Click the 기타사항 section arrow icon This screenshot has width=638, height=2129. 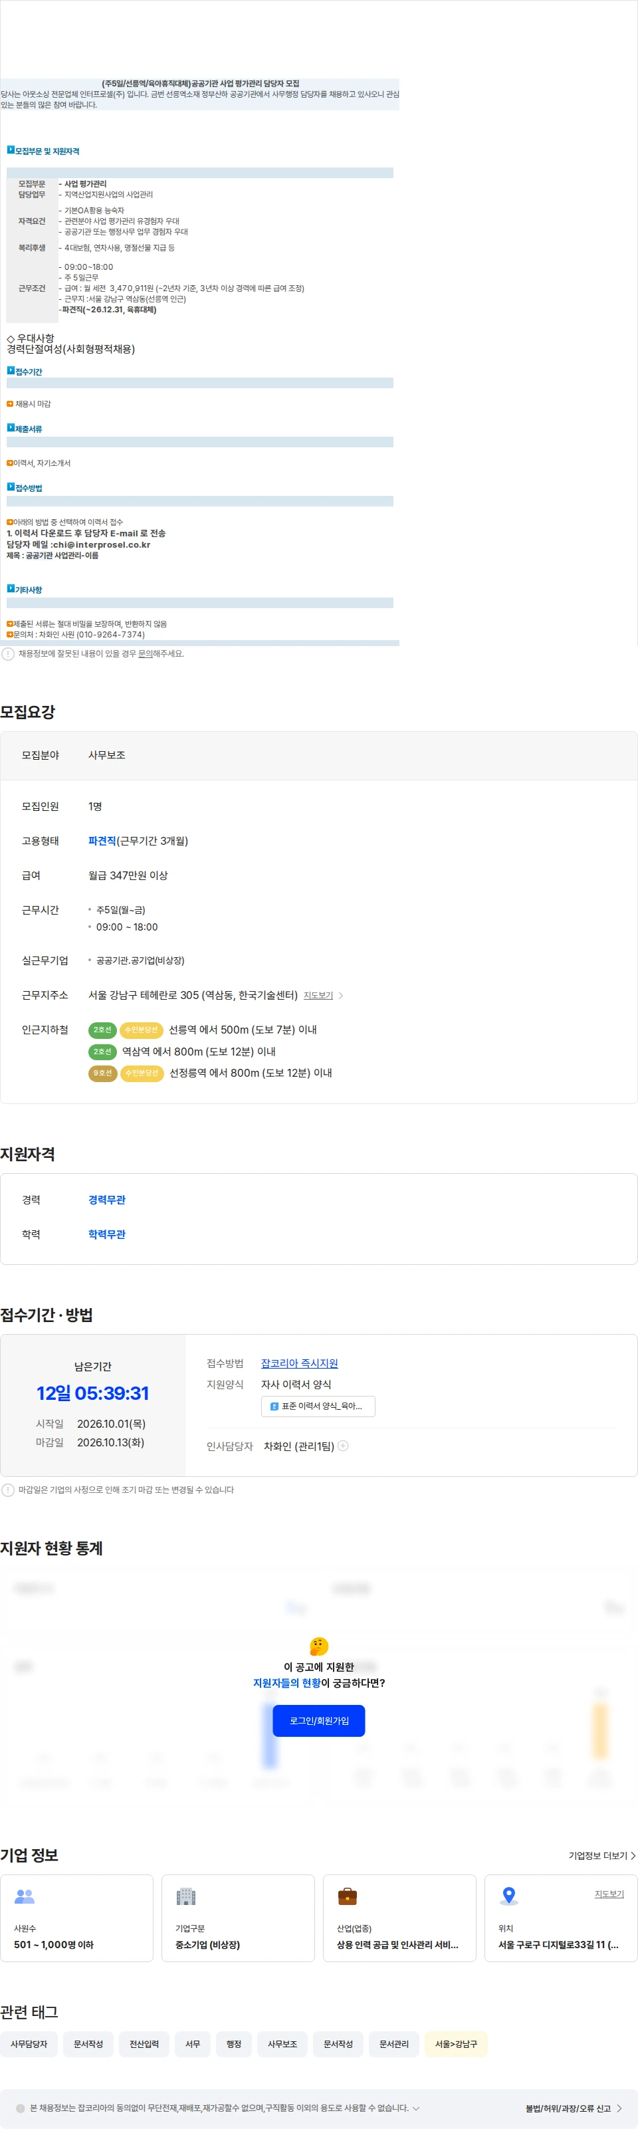(x=11, y=588)
